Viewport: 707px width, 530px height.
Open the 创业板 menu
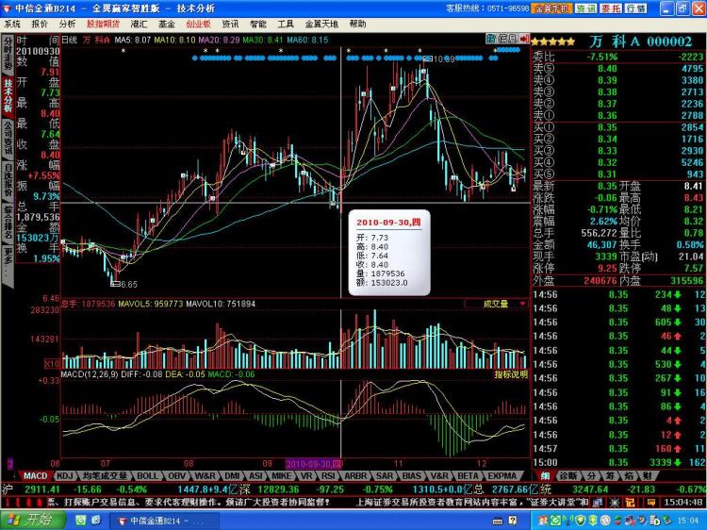[198, 24]
